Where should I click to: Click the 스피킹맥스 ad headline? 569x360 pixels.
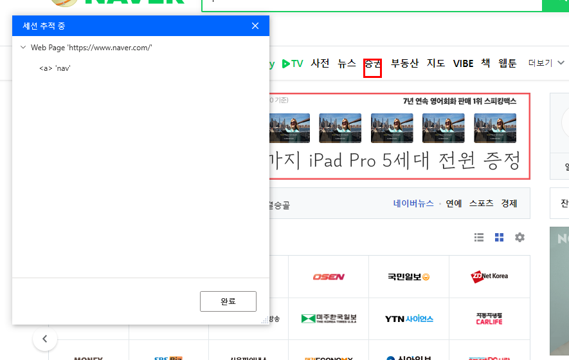(x=460, y=101)
